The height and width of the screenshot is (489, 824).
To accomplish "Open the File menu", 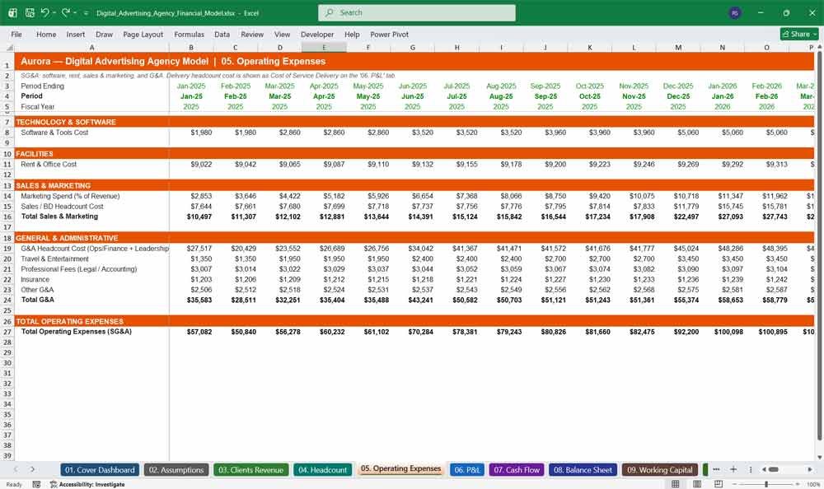I will click(x=16, y=34).
